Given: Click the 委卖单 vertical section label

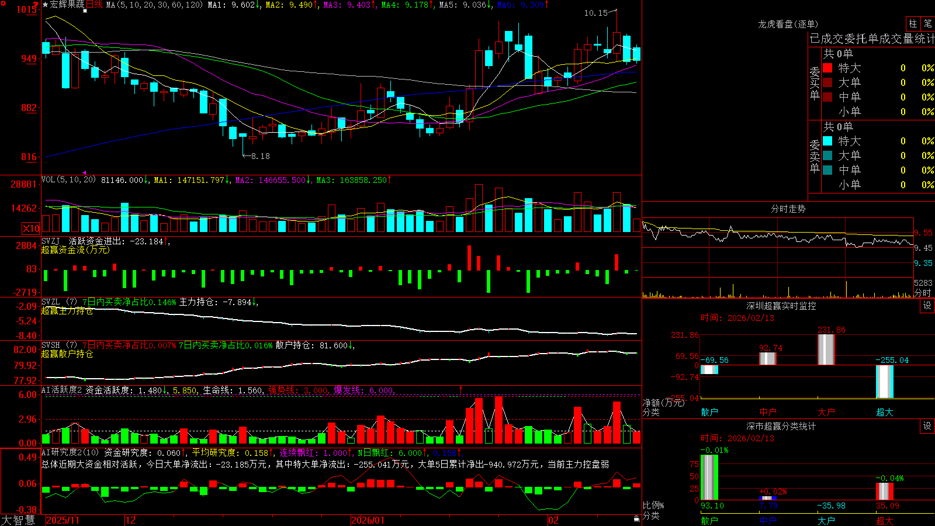Looking at the screenshot, I should pyautogui.click(x=815, y=156).
